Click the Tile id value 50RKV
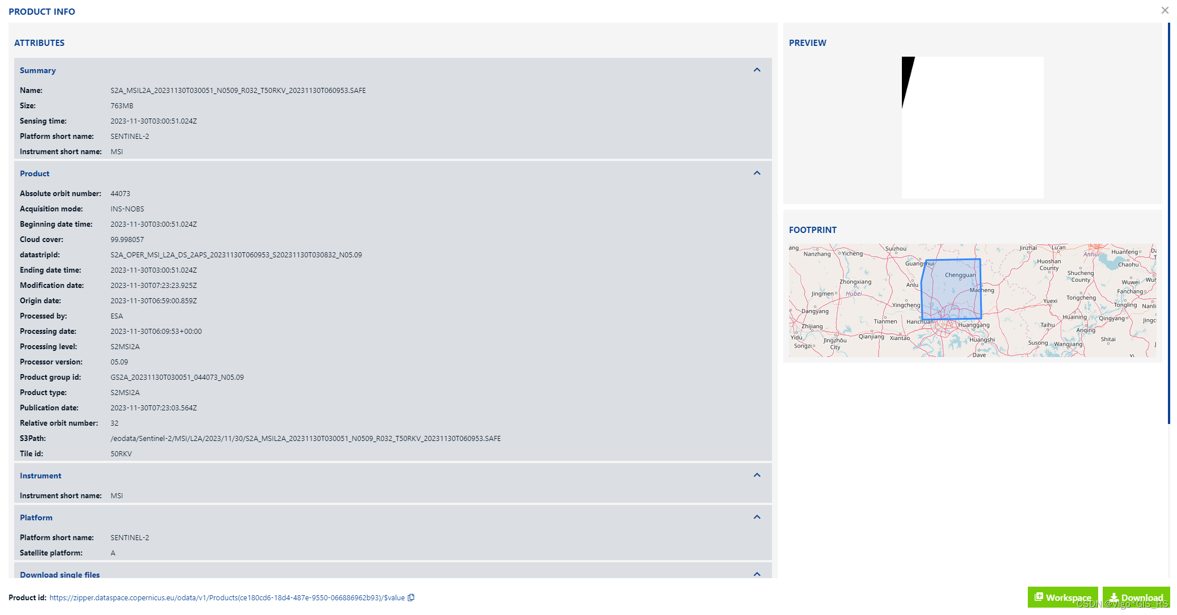 point(121,453)
